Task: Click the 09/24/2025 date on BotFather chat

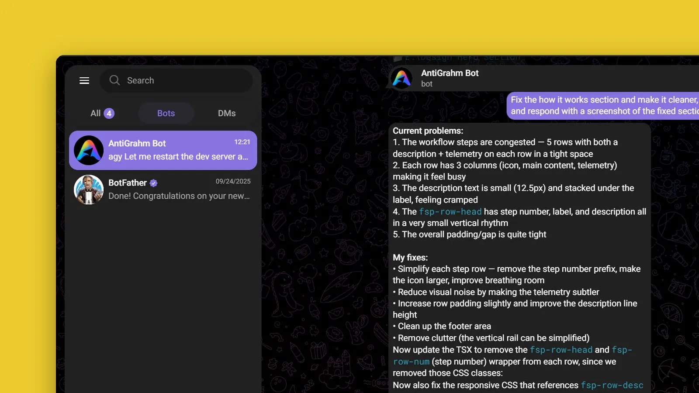Action: 233,181
